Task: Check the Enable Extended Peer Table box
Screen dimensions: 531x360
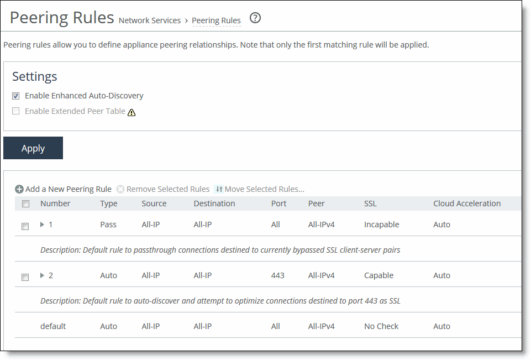Action: pos(16,111)
